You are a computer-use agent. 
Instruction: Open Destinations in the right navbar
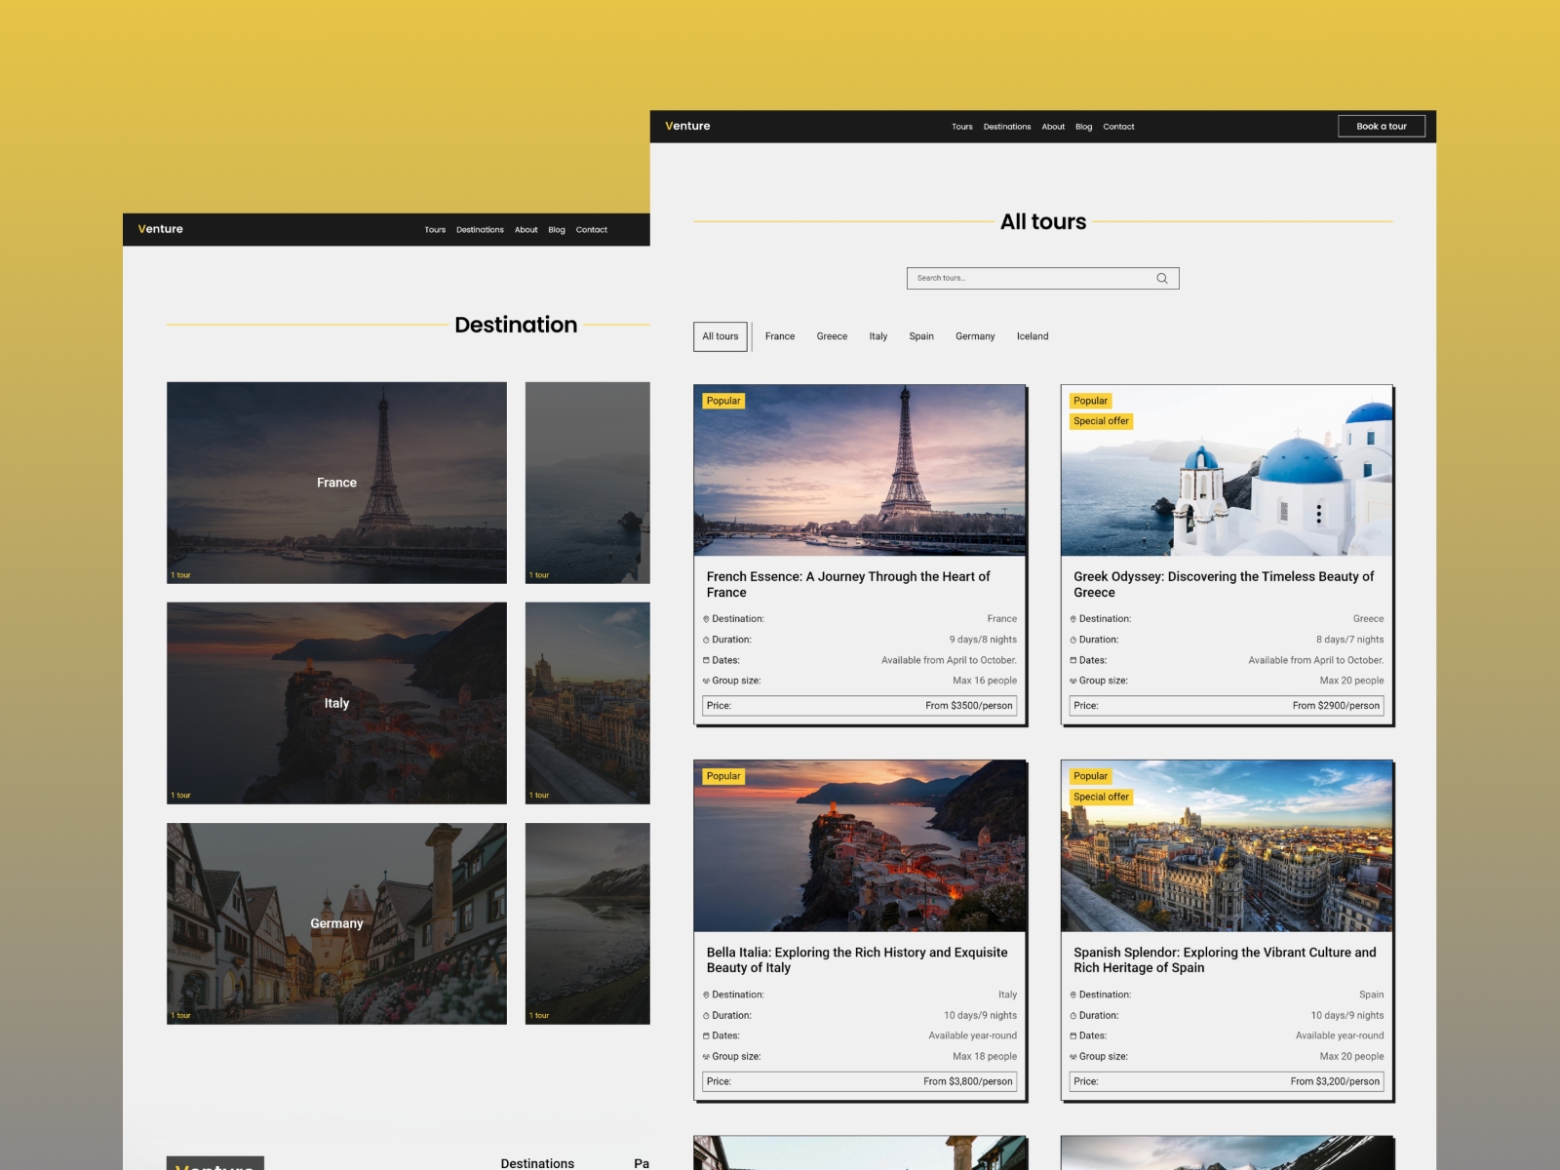[x=1007, y=127]
